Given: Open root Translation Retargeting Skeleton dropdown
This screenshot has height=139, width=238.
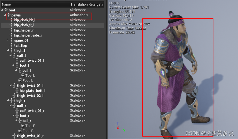Looking at the screenshot, I should 78,10.
